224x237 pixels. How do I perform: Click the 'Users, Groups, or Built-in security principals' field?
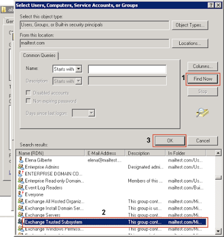pyautogui.click(x=95, y=25)
